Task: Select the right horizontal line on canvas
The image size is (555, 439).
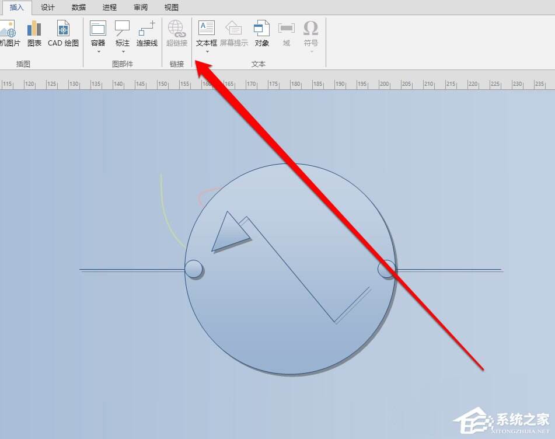Action: 449,270
